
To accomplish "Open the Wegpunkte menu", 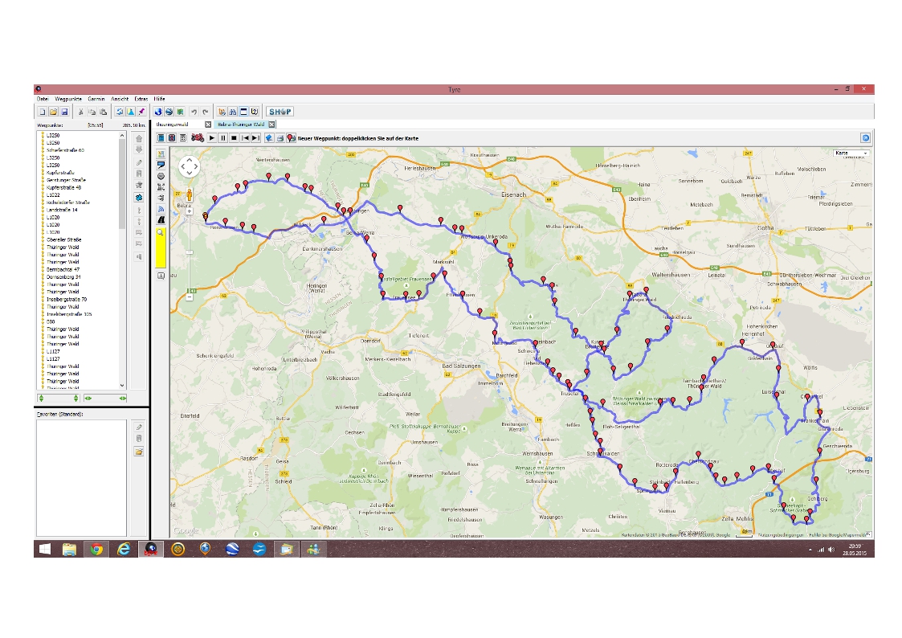I will [x=67, y=98].
